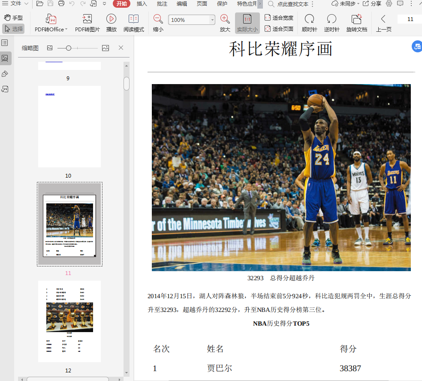Expand the 文件 menu dropdown arrow
Image resolution: width=422 pixels, height=381 pixels.
(27, 4)
